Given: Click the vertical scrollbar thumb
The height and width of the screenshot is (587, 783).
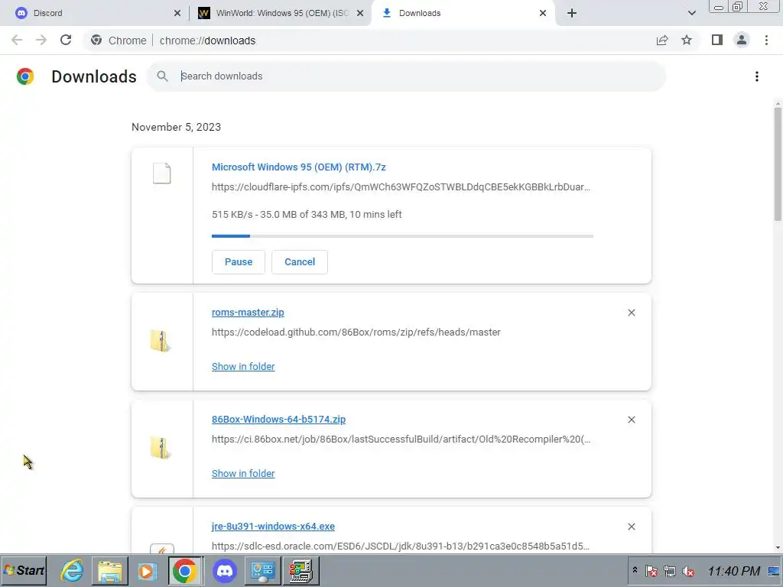Looking at the screenshot, I should pos(778,164).
